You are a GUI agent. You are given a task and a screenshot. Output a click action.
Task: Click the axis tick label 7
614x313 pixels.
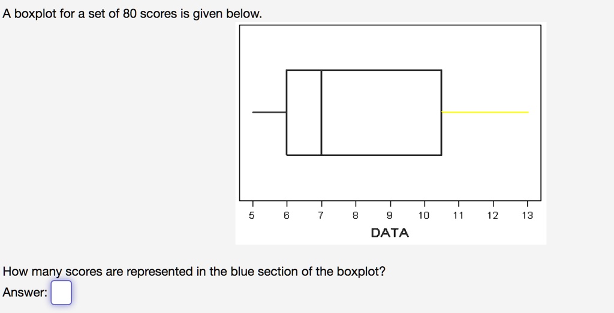click(321, 215)
